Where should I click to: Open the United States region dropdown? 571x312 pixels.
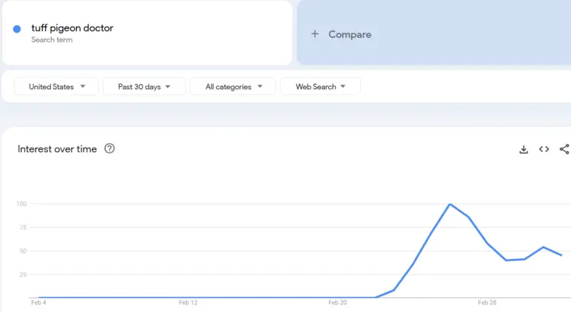(56, 87)
